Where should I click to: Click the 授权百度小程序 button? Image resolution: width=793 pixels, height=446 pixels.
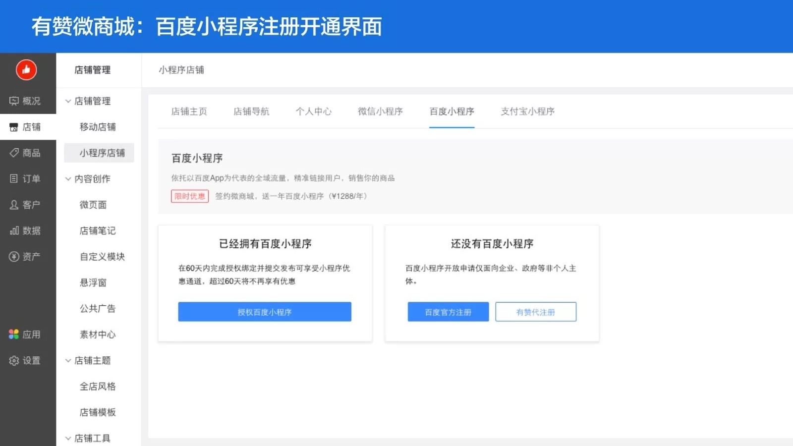(x=265, y=312)
